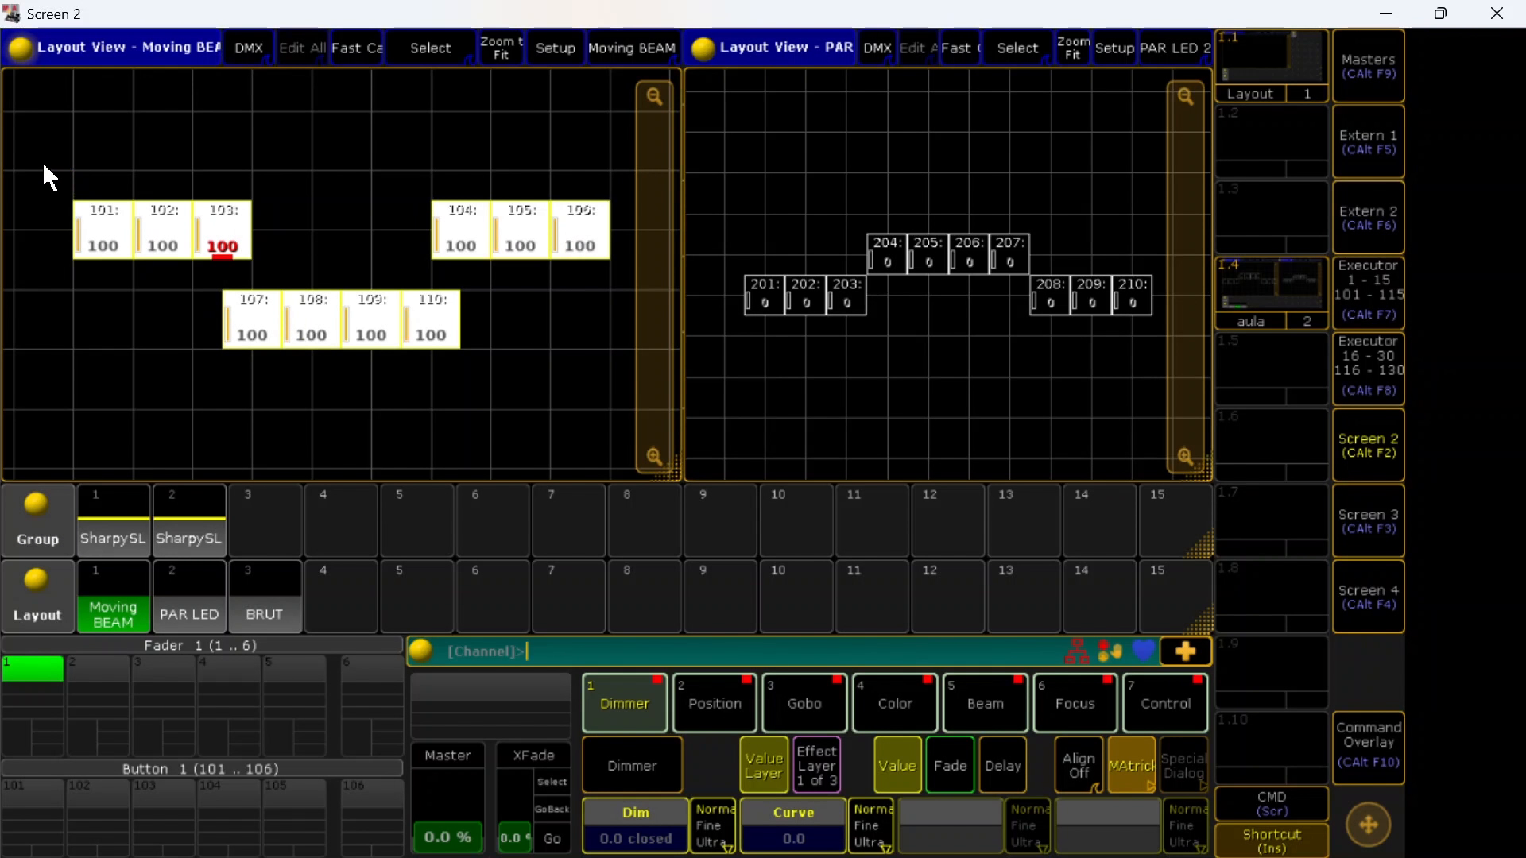Select fixture 108 in Moving BEAM layout
This screenshot has height=858, width=1526.
312,319
